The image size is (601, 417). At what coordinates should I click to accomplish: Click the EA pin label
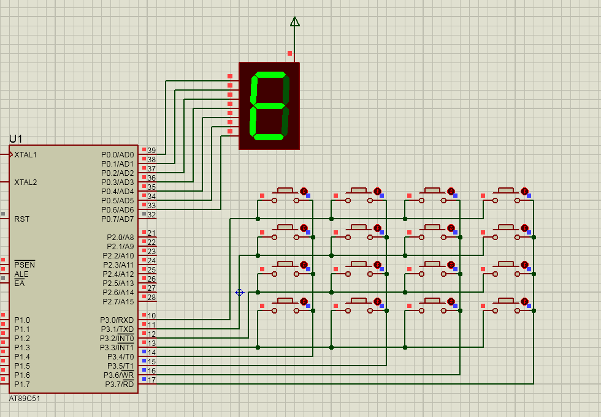click(x=20, y=283)
